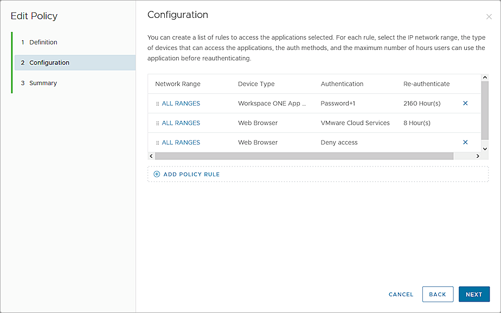Image resolution: width=501 pixels, height=313 pixels.
Task: Select the Configuration step in sidebar
Action: pos(47,62)
